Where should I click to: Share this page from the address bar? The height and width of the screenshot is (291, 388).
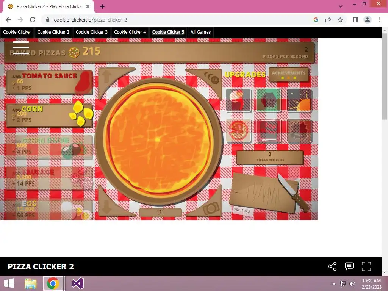tap(328, 20)
